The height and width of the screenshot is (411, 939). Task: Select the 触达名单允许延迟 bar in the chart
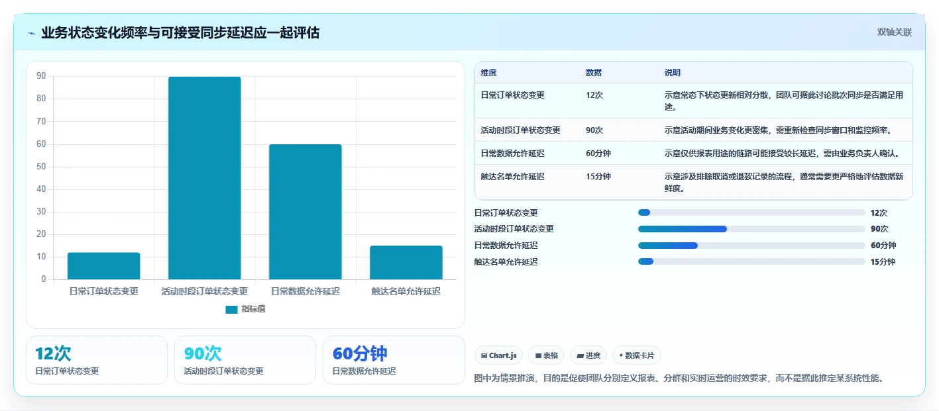406,263
